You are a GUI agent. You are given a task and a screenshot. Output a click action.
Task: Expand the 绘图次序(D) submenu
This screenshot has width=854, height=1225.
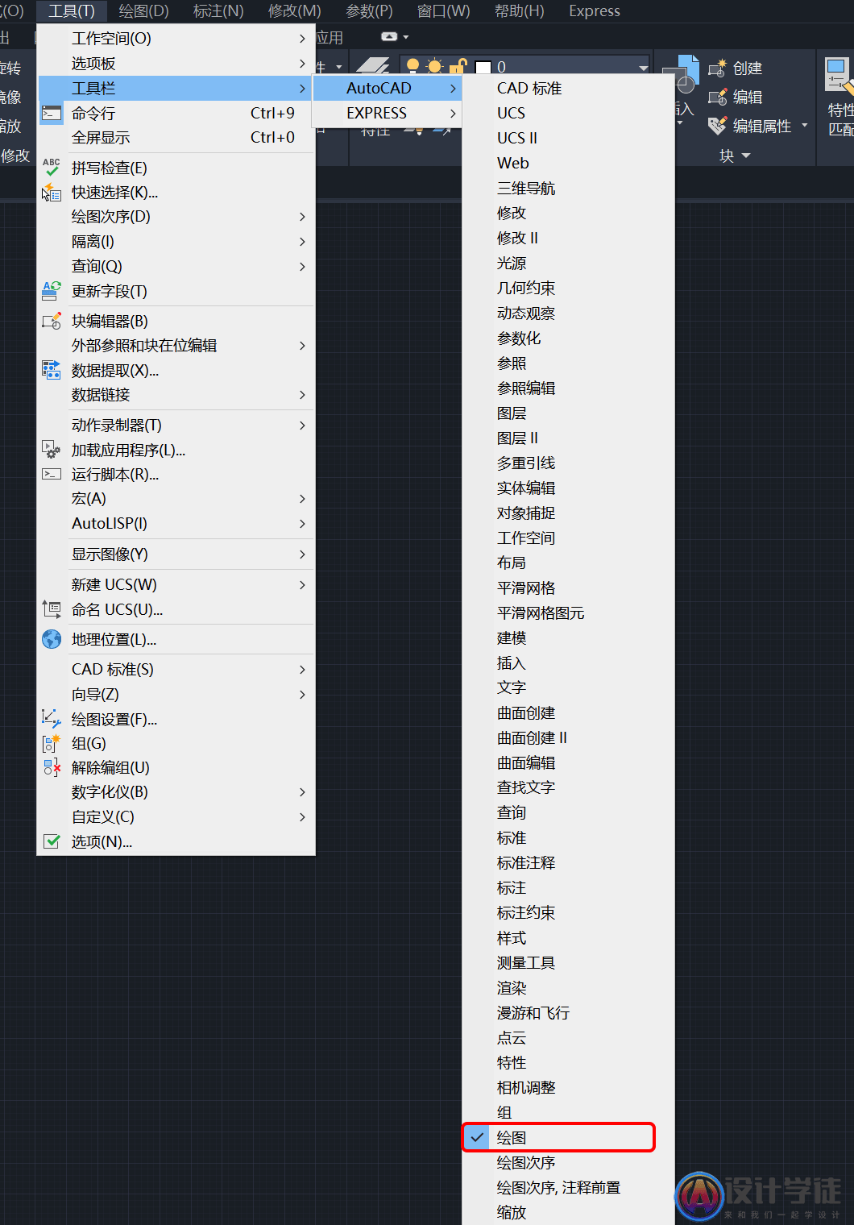(176, 216)
